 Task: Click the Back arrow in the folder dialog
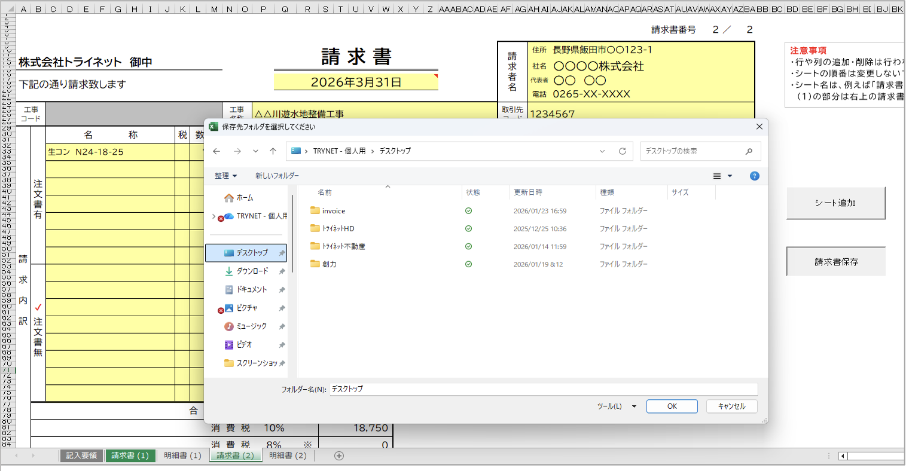[216, 151]
